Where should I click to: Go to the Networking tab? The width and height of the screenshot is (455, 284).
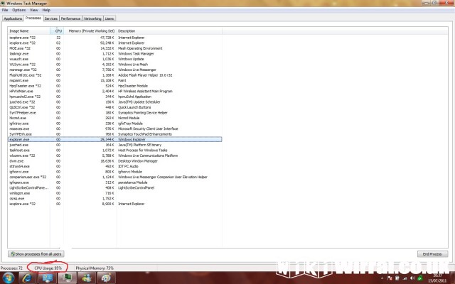(92, 18)
